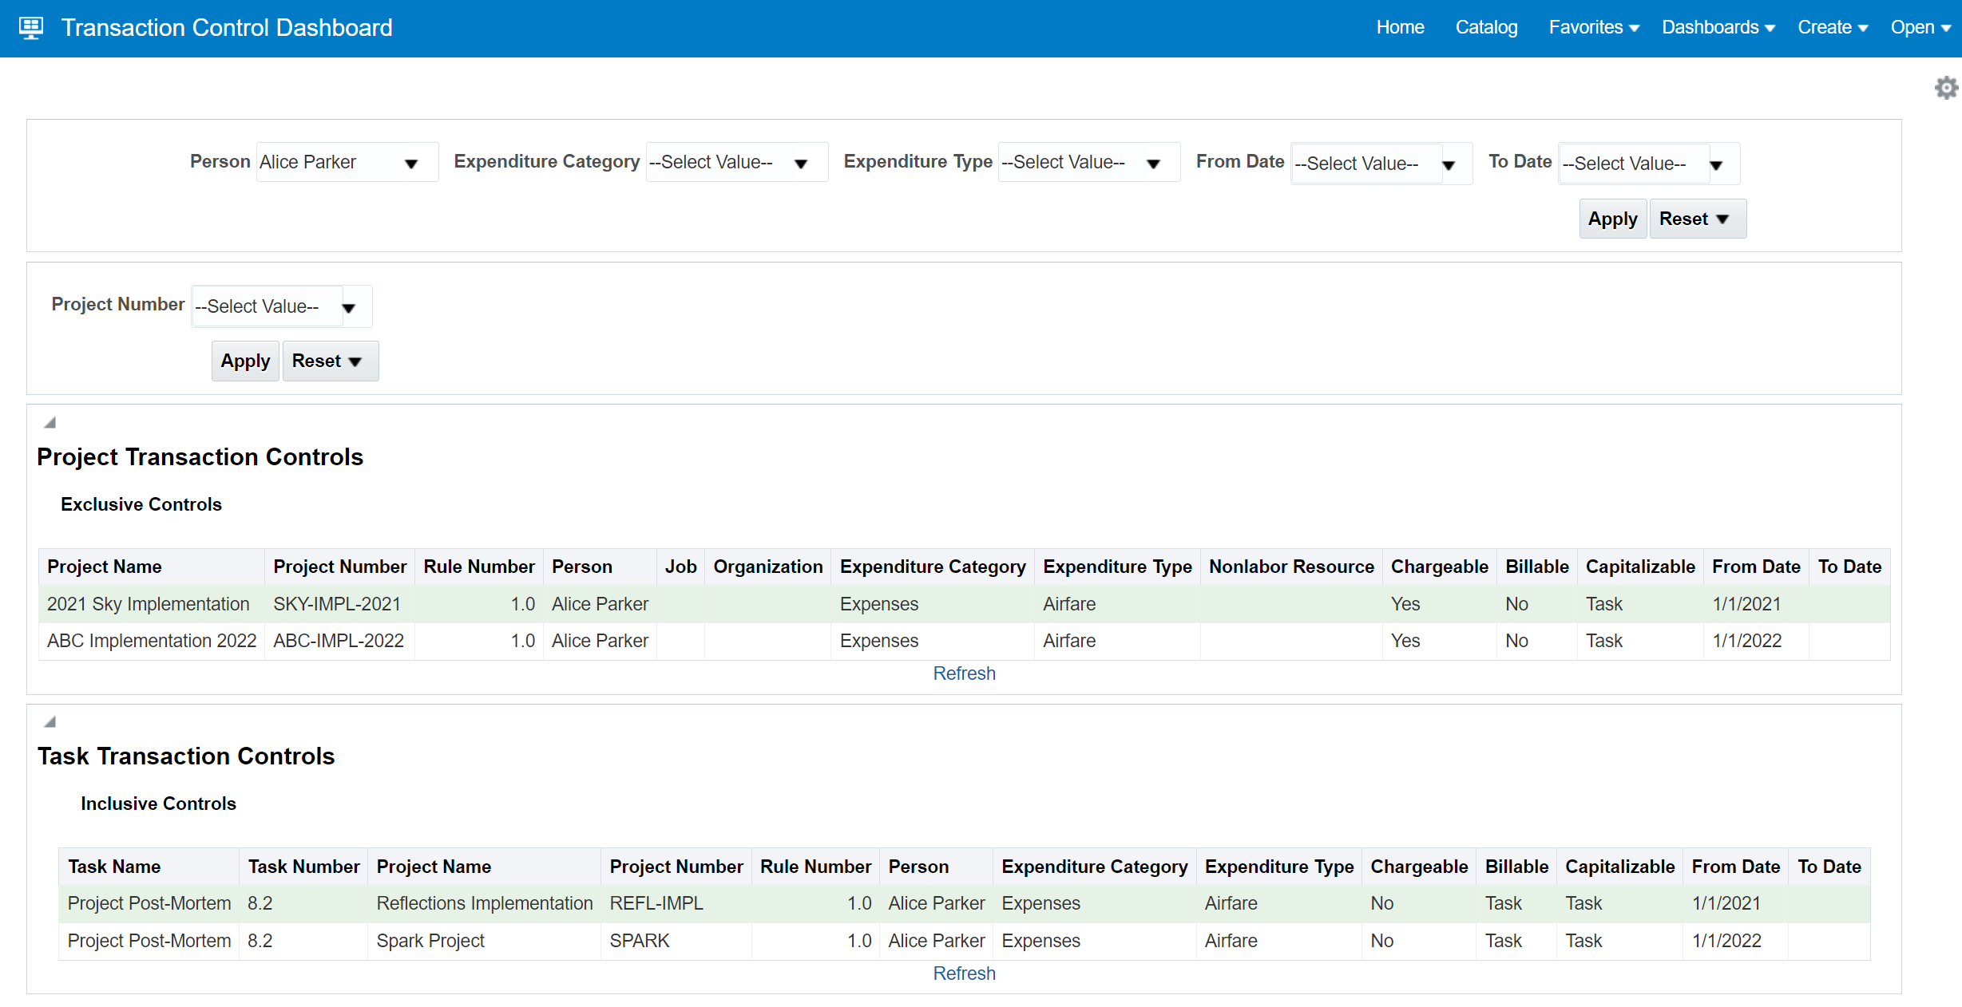Click the Organization column header
The width and height of the screenshot is (1962, 1007).
pos(767,567)
